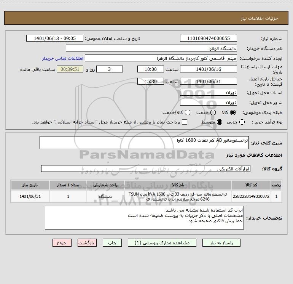Click the چاپ print button

click(112, 243)
